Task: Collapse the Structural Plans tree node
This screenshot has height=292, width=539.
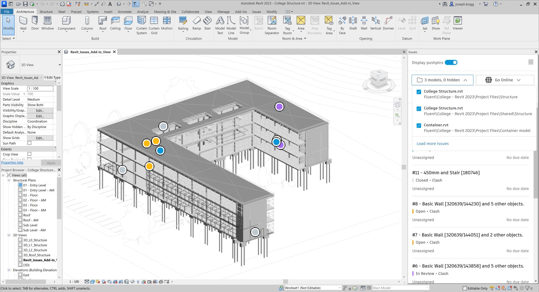Action: click(x=9, y=180)
